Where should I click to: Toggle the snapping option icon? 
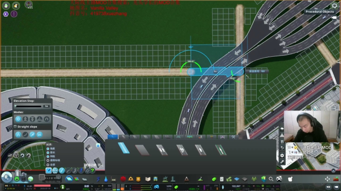(x=32, y=135)
